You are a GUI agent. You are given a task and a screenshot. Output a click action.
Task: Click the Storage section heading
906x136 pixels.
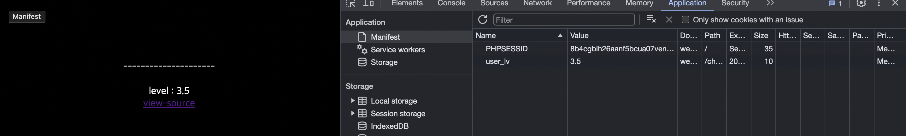(359, 86)
